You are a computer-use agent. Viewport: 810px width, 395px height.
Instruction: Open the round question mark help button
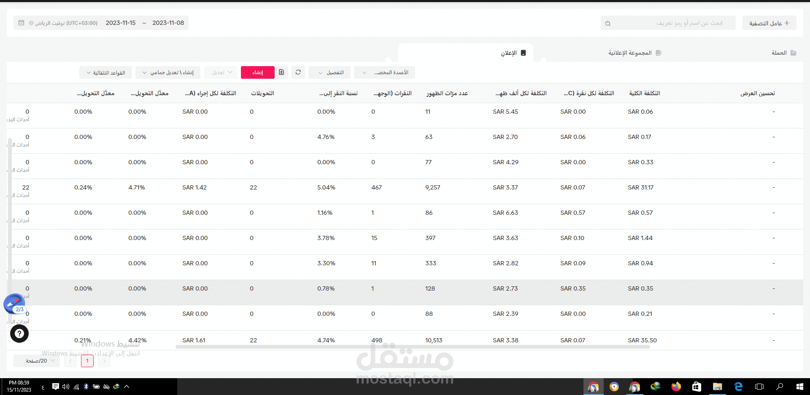[19, 334]
